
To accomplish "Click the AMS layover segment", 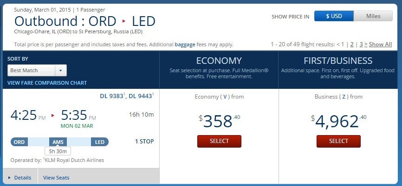I will click(x=58, y=142).
